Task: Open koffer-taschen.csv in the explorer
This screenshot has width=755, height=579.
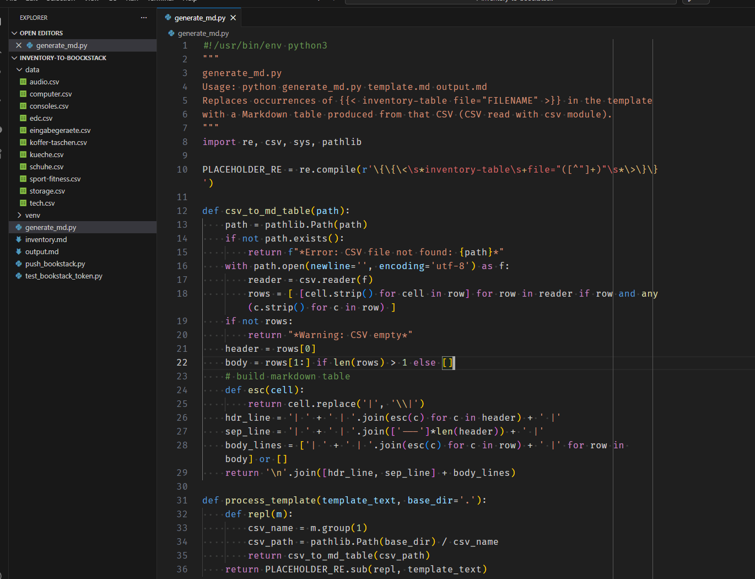Action: 58,142
